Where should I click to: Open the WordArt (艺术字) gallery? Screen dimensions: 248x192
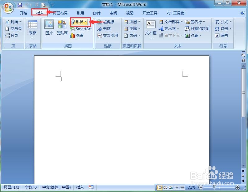coord(169,29)
